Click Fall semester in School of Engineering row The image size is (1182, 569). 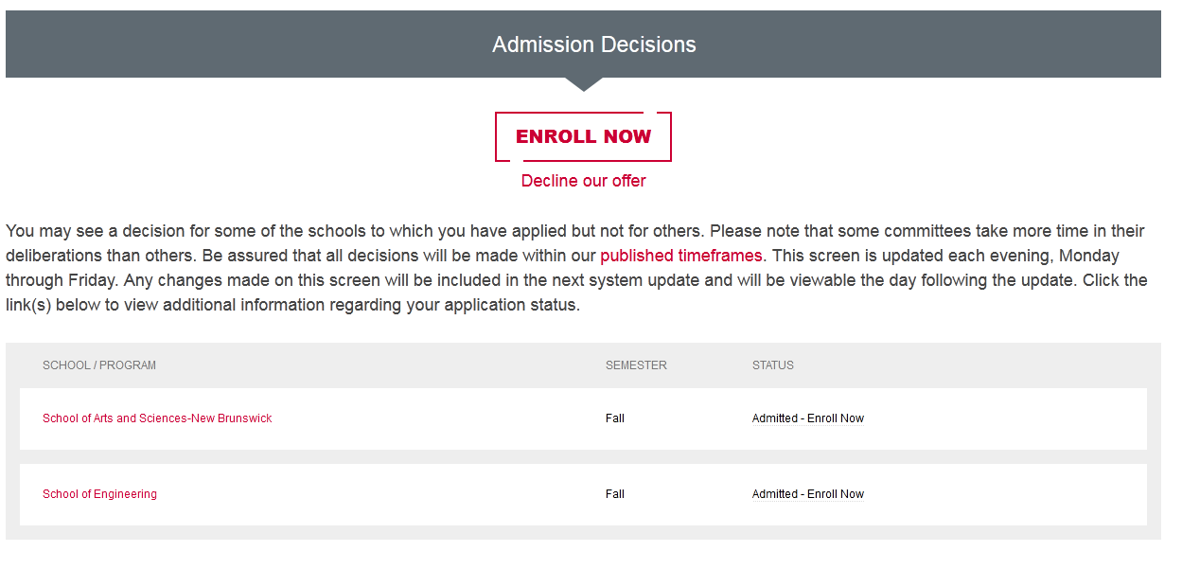pyautogui.click(x=615, y=494)
